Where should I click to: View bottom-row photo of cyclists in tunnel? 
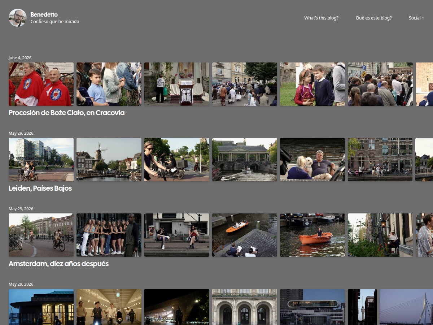coord(109,307)
